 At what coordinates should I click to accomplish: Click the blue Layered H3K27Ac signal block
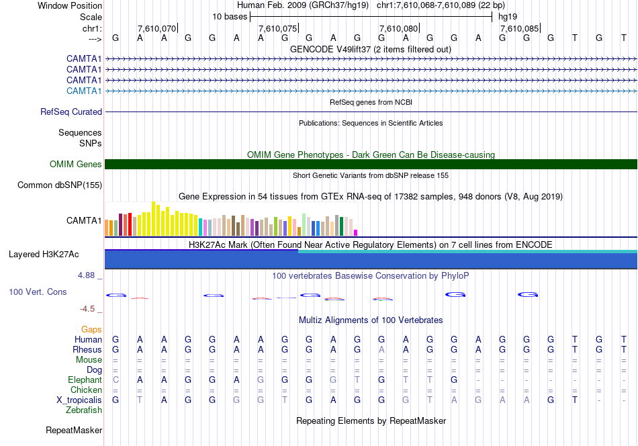click(201, 259)
